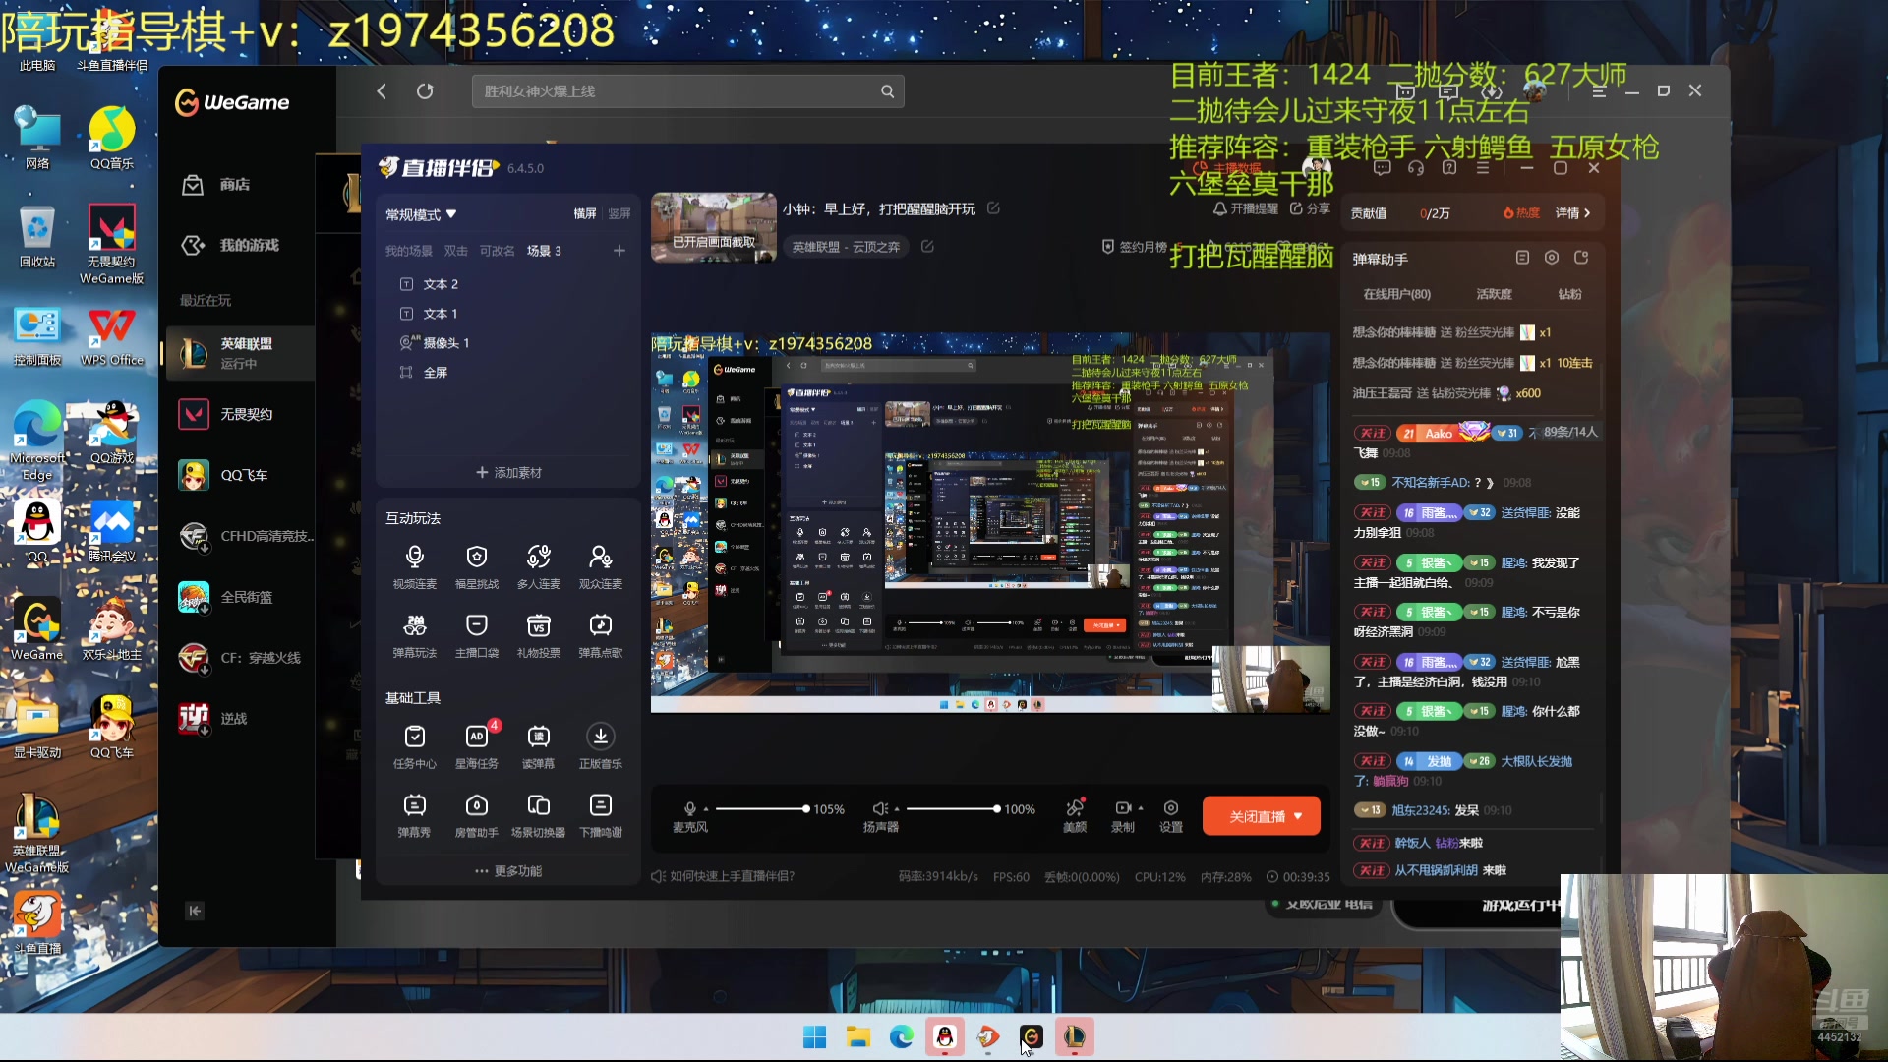The height and width of the screenshot is (1062, 1888).
Task: Open 礼物投票 gift vote icon
Action: [539, 636]
